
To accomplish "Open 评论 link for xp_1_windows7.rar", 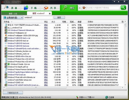I will pyautogui.click(x=46, y=28).
